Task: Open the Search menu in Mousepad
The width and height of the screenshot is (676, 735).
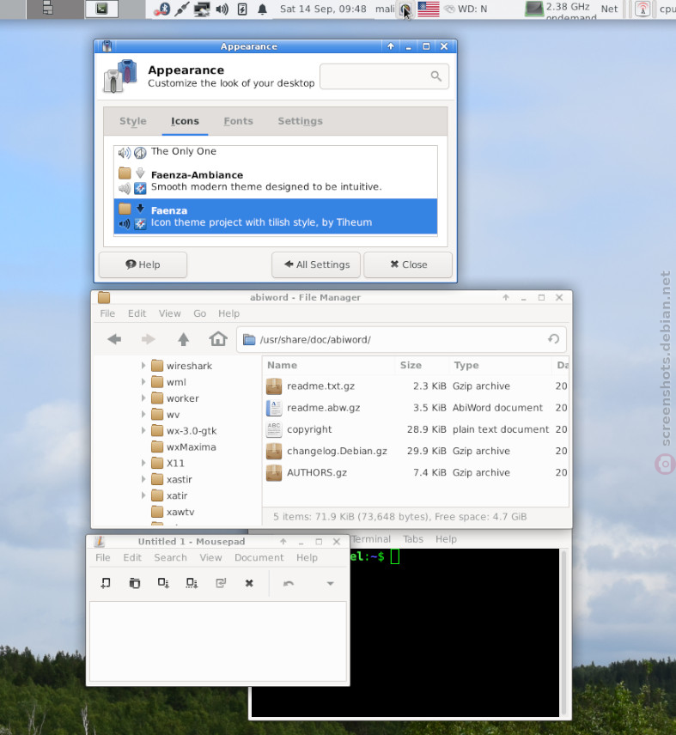Action: tap(170, 557)
